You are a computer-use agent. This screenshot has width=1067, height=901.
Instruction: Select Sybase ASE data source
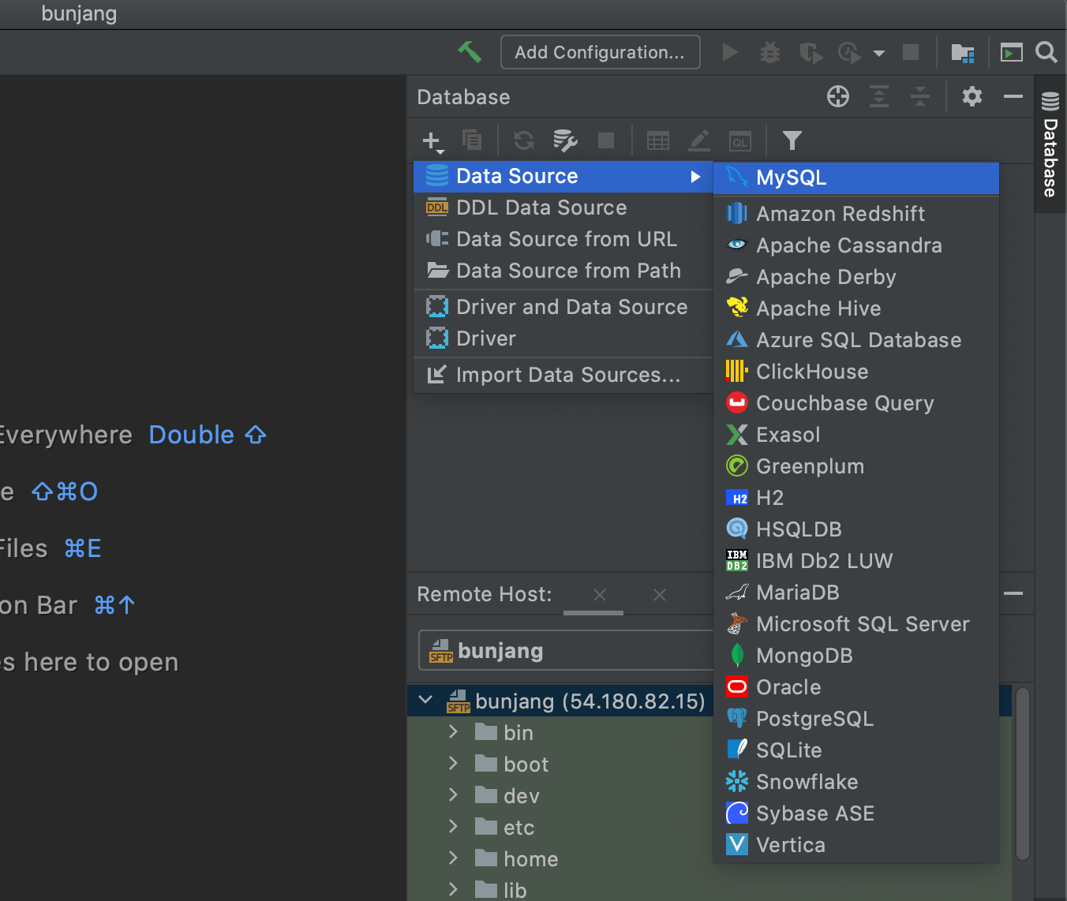856,813
